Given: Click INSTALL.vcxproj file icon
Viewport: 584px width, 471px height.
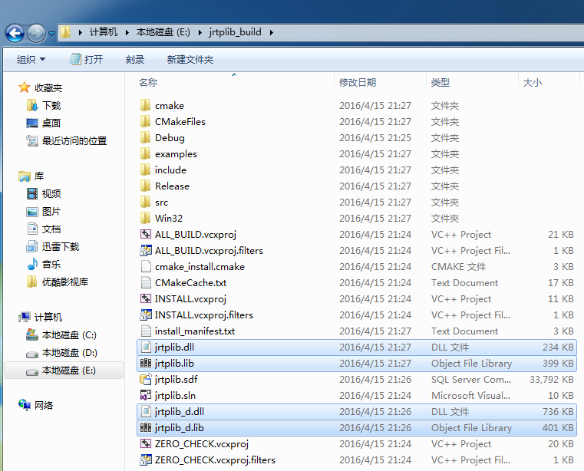Looking at the screenshot, I should click(145, 298).
